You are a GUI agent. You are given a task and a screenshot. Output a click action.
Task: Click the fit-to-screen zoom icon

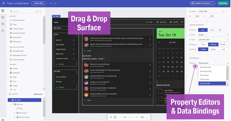tap(111, 117)
